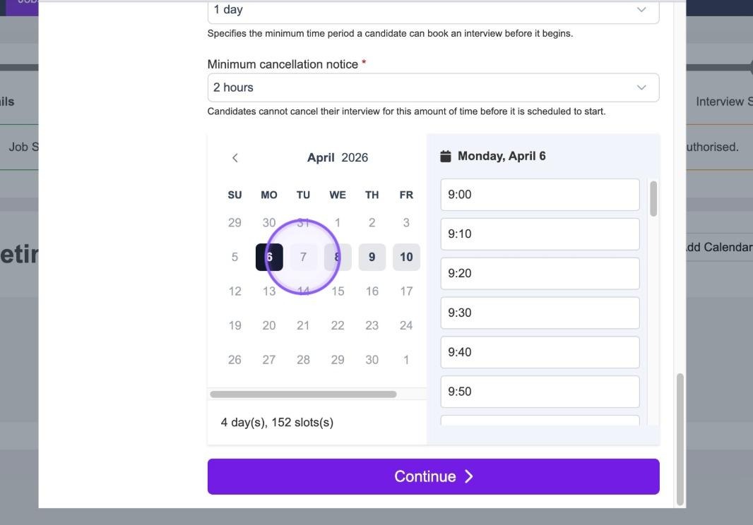Click the calendar icon beside Monday, April 6
The image size is (753, 525).
point(446,157)
